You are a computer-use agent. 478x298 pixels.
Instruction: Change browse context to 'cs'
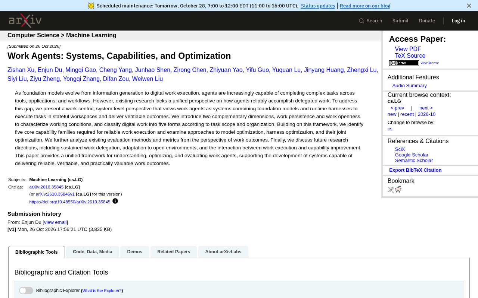pyautogui.click(x=390, y=129)
